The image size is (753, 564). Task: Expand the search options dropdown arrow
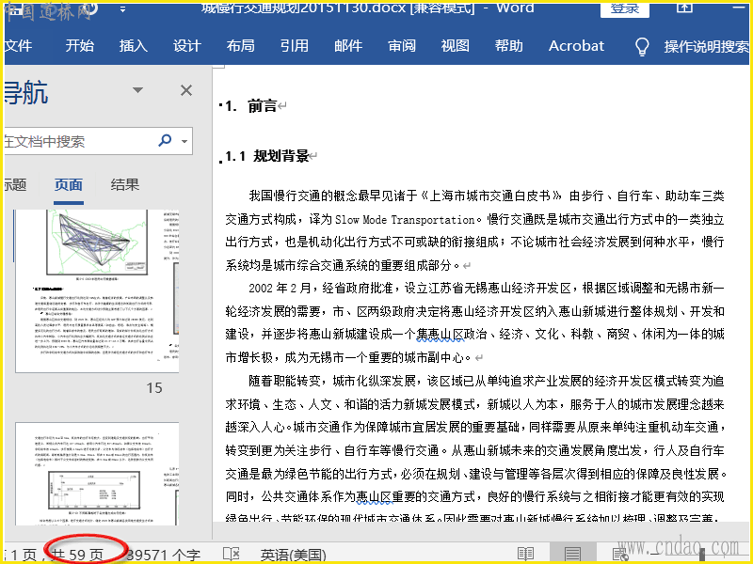184,141
